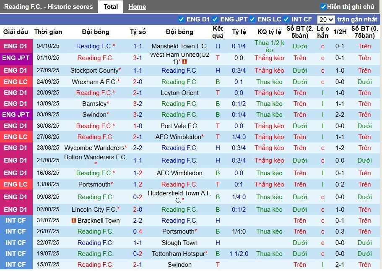Switch to the Home tab
The width and height of the screenshot is (382, 271).
pyautogui.click(x=137, y=6)
